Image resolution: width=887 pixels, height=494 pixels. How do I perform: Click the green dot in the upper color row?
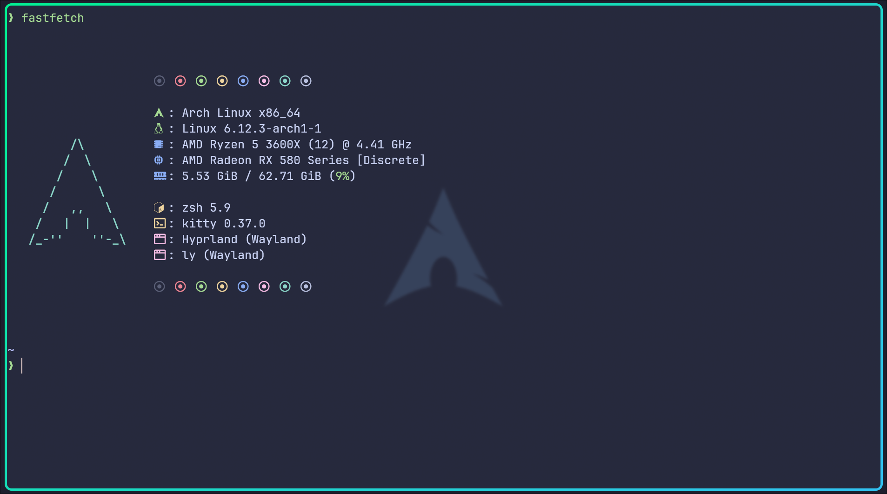click(201, 81)
